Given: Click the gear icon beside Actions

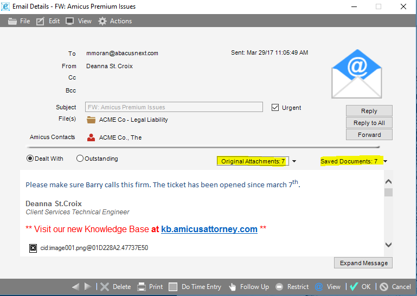Looking at the screenshot, I should pyautogui.click(x=102, y=21).
